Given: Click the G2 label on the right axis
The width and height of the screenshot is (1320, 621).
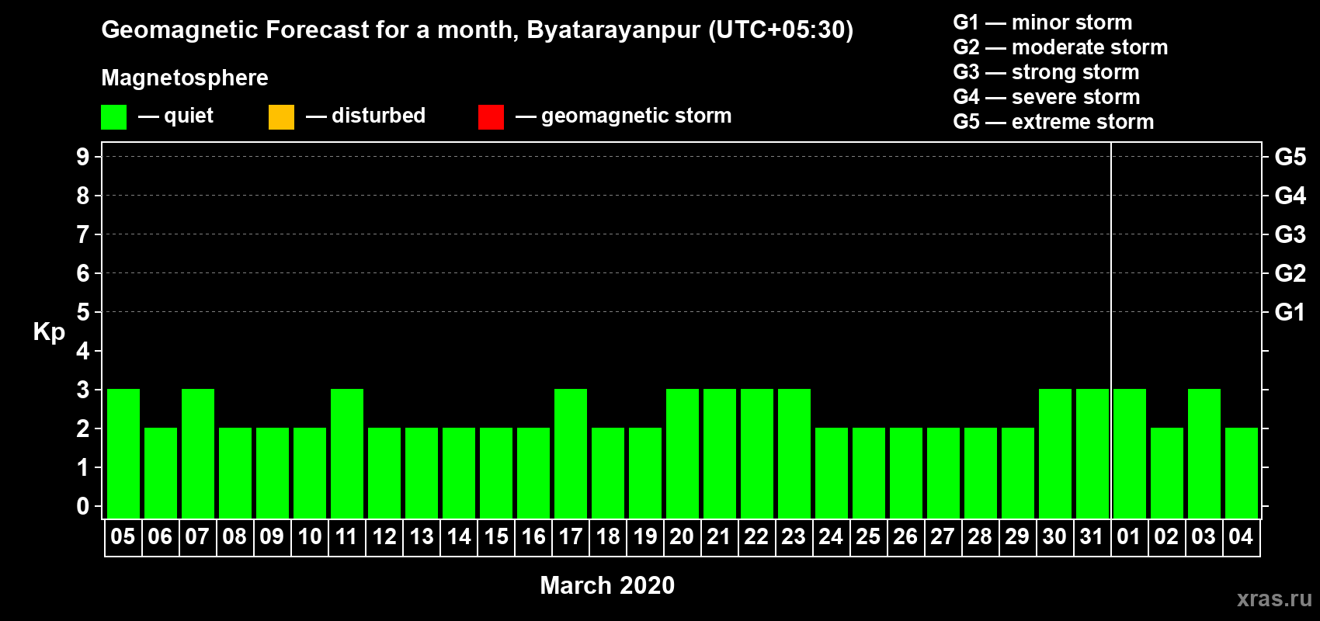Looking at the screenshot, I should [x=1290, y=274].
